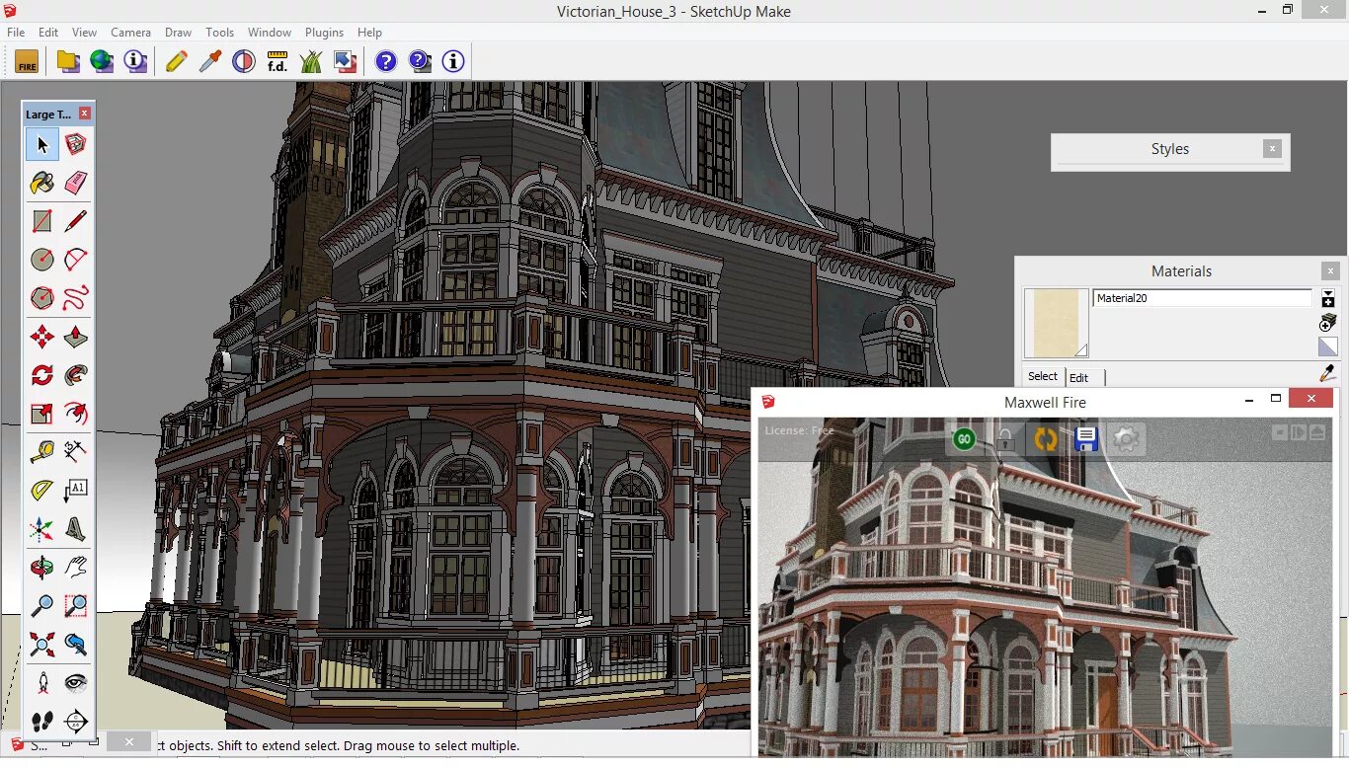Click the eyedropper icon in top toolbar
Image resolution: width=1349 pixels, height=768 pixels.
point(210,61)
